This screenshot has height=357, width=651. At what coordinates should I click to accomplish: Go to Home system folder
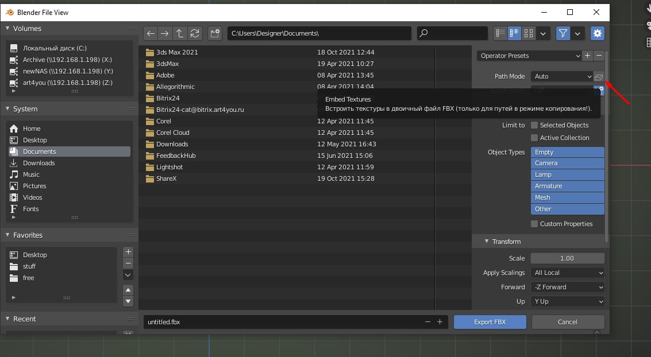pyautogui.click(x=70, y=129)
